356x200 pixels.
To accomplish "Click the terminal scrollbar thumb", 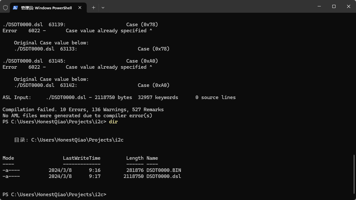I will tap(354, 174).
